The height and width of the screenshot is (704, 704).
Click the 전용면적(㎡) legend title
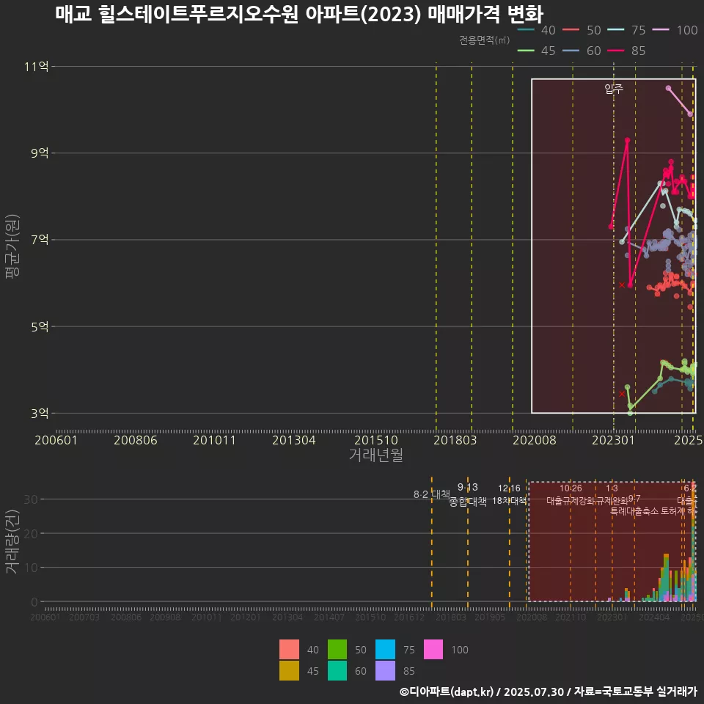pos(484,40)
